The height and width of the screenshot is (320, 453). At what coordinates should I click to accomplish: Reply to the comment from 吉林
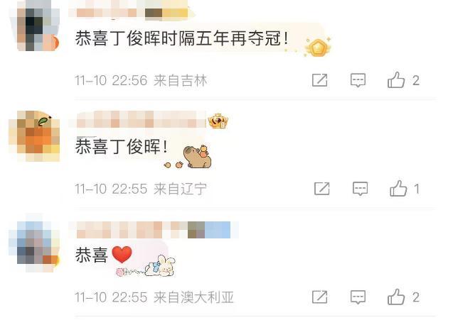pyautogui.click(x=358, y=80)
